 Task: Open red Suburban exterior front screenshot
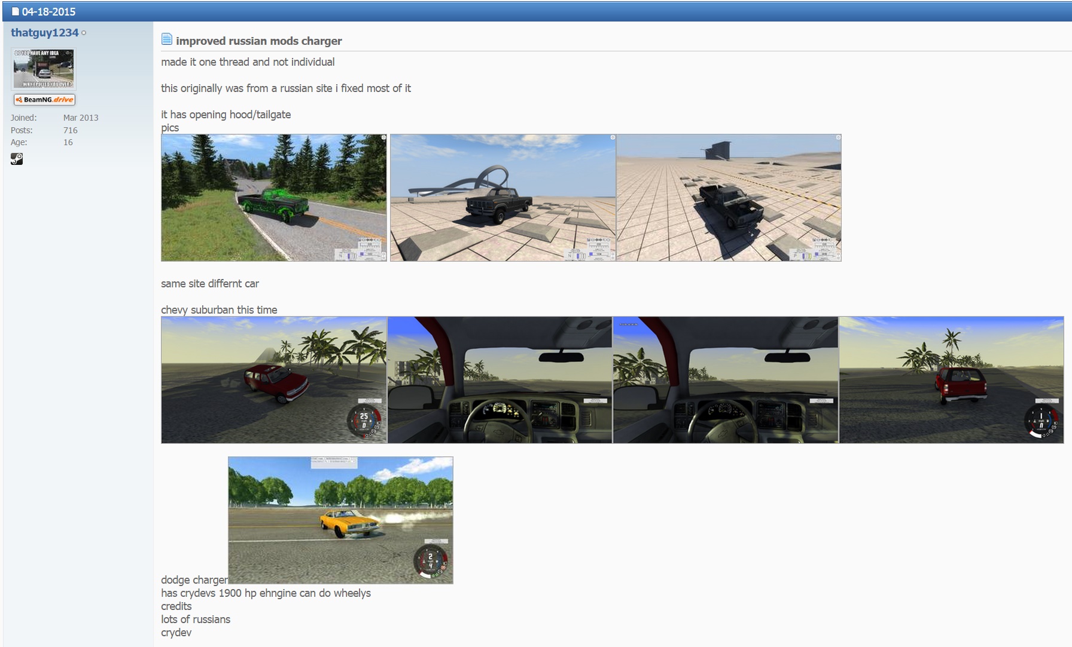click(x=274, y=380)
